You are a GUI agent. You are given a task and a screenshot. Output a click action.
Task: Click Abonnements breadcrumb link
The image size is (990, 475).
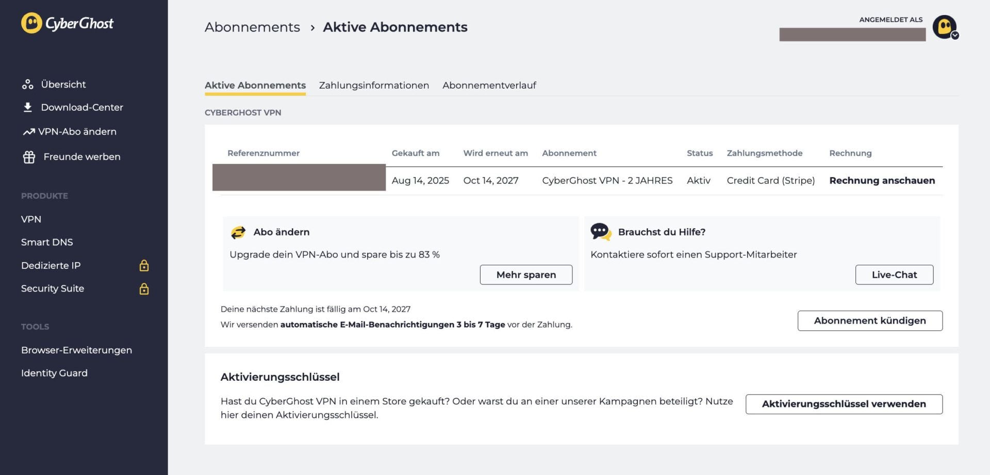tap(252, 27)
